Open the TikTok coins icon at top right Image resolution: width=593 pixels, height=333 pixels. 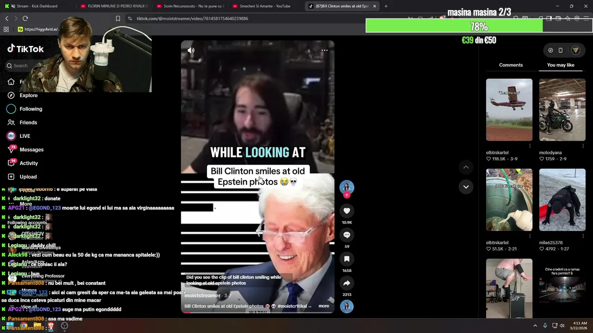pyautogui.click(x=550, y=50)
